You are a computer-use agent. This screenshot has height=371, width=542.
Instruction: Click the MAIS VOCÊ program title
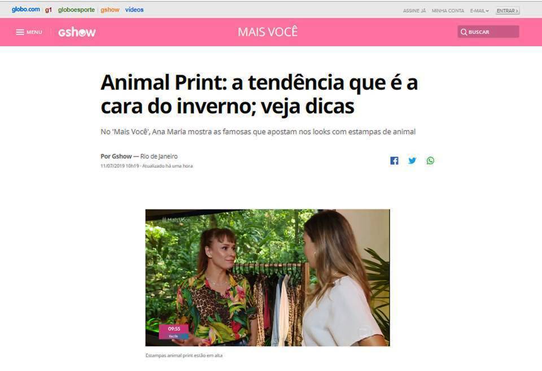coord(268,32)
